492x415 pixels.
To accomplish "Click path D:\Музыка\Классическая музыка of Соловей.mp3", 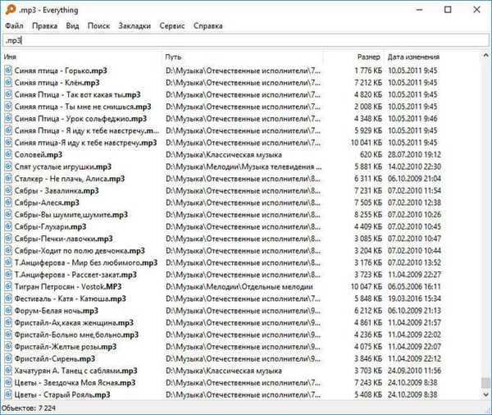I will (224, 154).
